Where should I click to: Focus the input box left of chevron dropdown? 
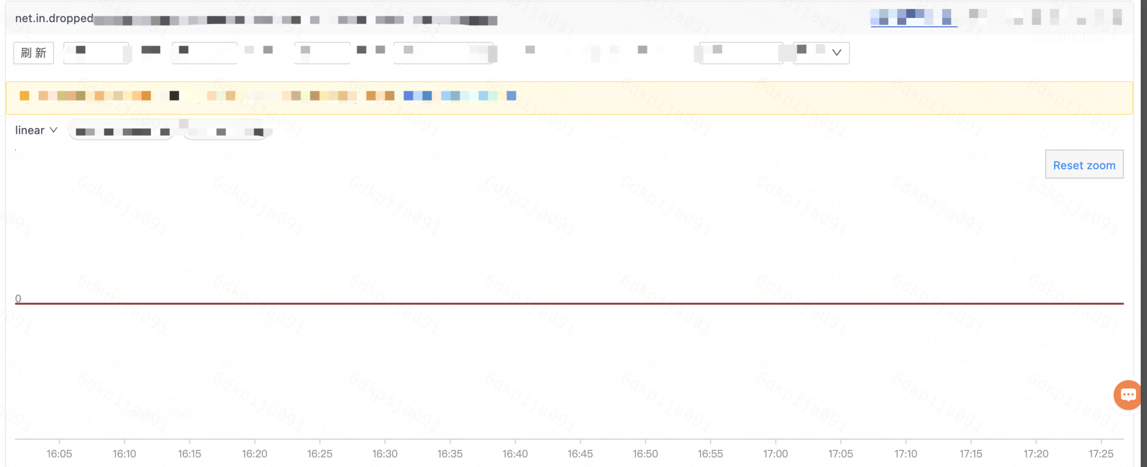(x=741, y=53)
